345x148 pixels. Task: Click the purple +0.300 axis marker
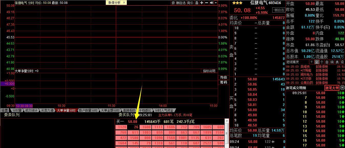click(7, 84)
